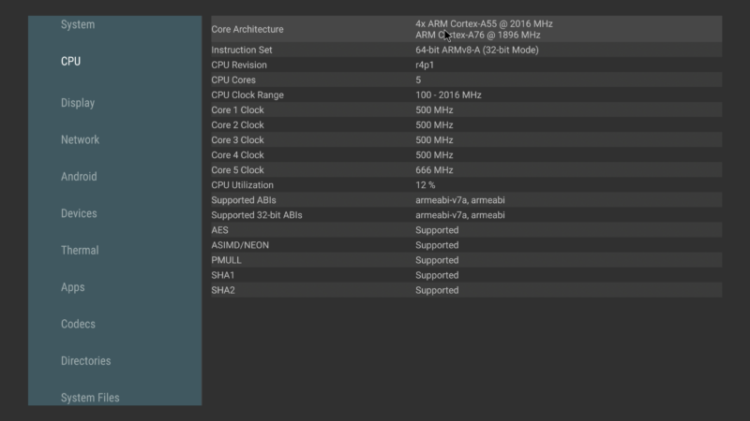Open the System Files section

coord(90,397)
